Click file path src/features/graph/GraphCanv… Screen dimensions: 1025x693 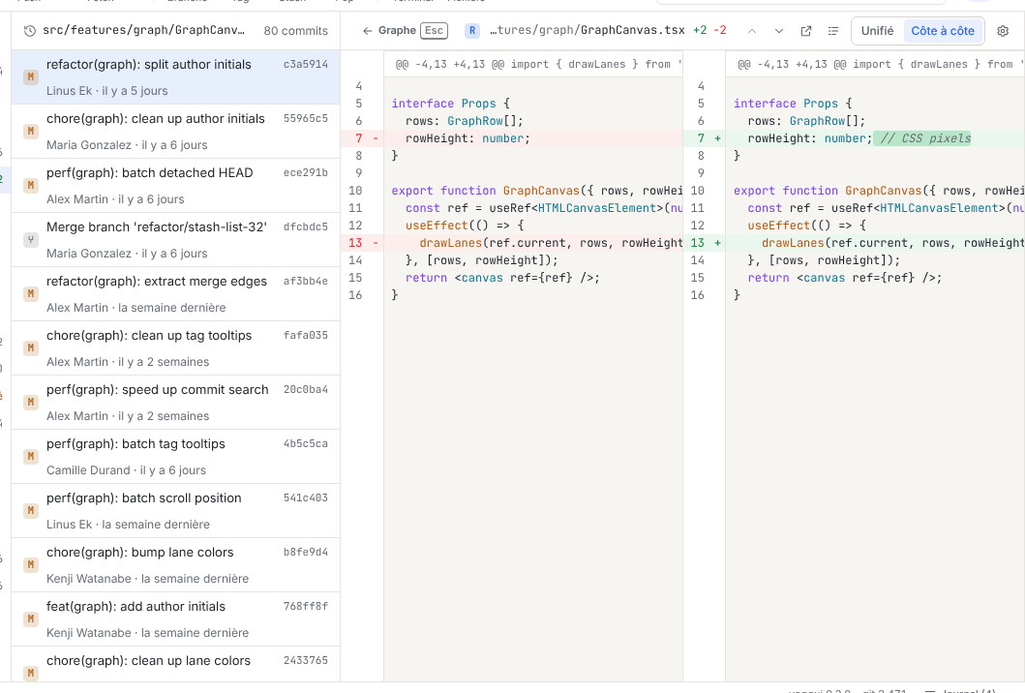[x=144, y=30]
